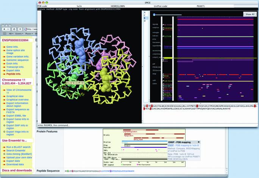Image resolution: width=259 pixels, height=178 pixels.
Task: Click the browser Forward arrow button
Action: tap(8, 29)
